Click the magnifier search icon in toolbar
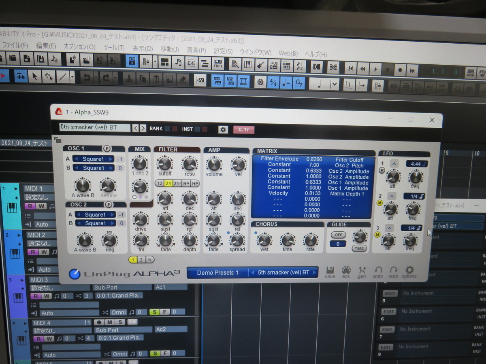The image size is (486, 364). pyautogui.click(x=234, y=63)
